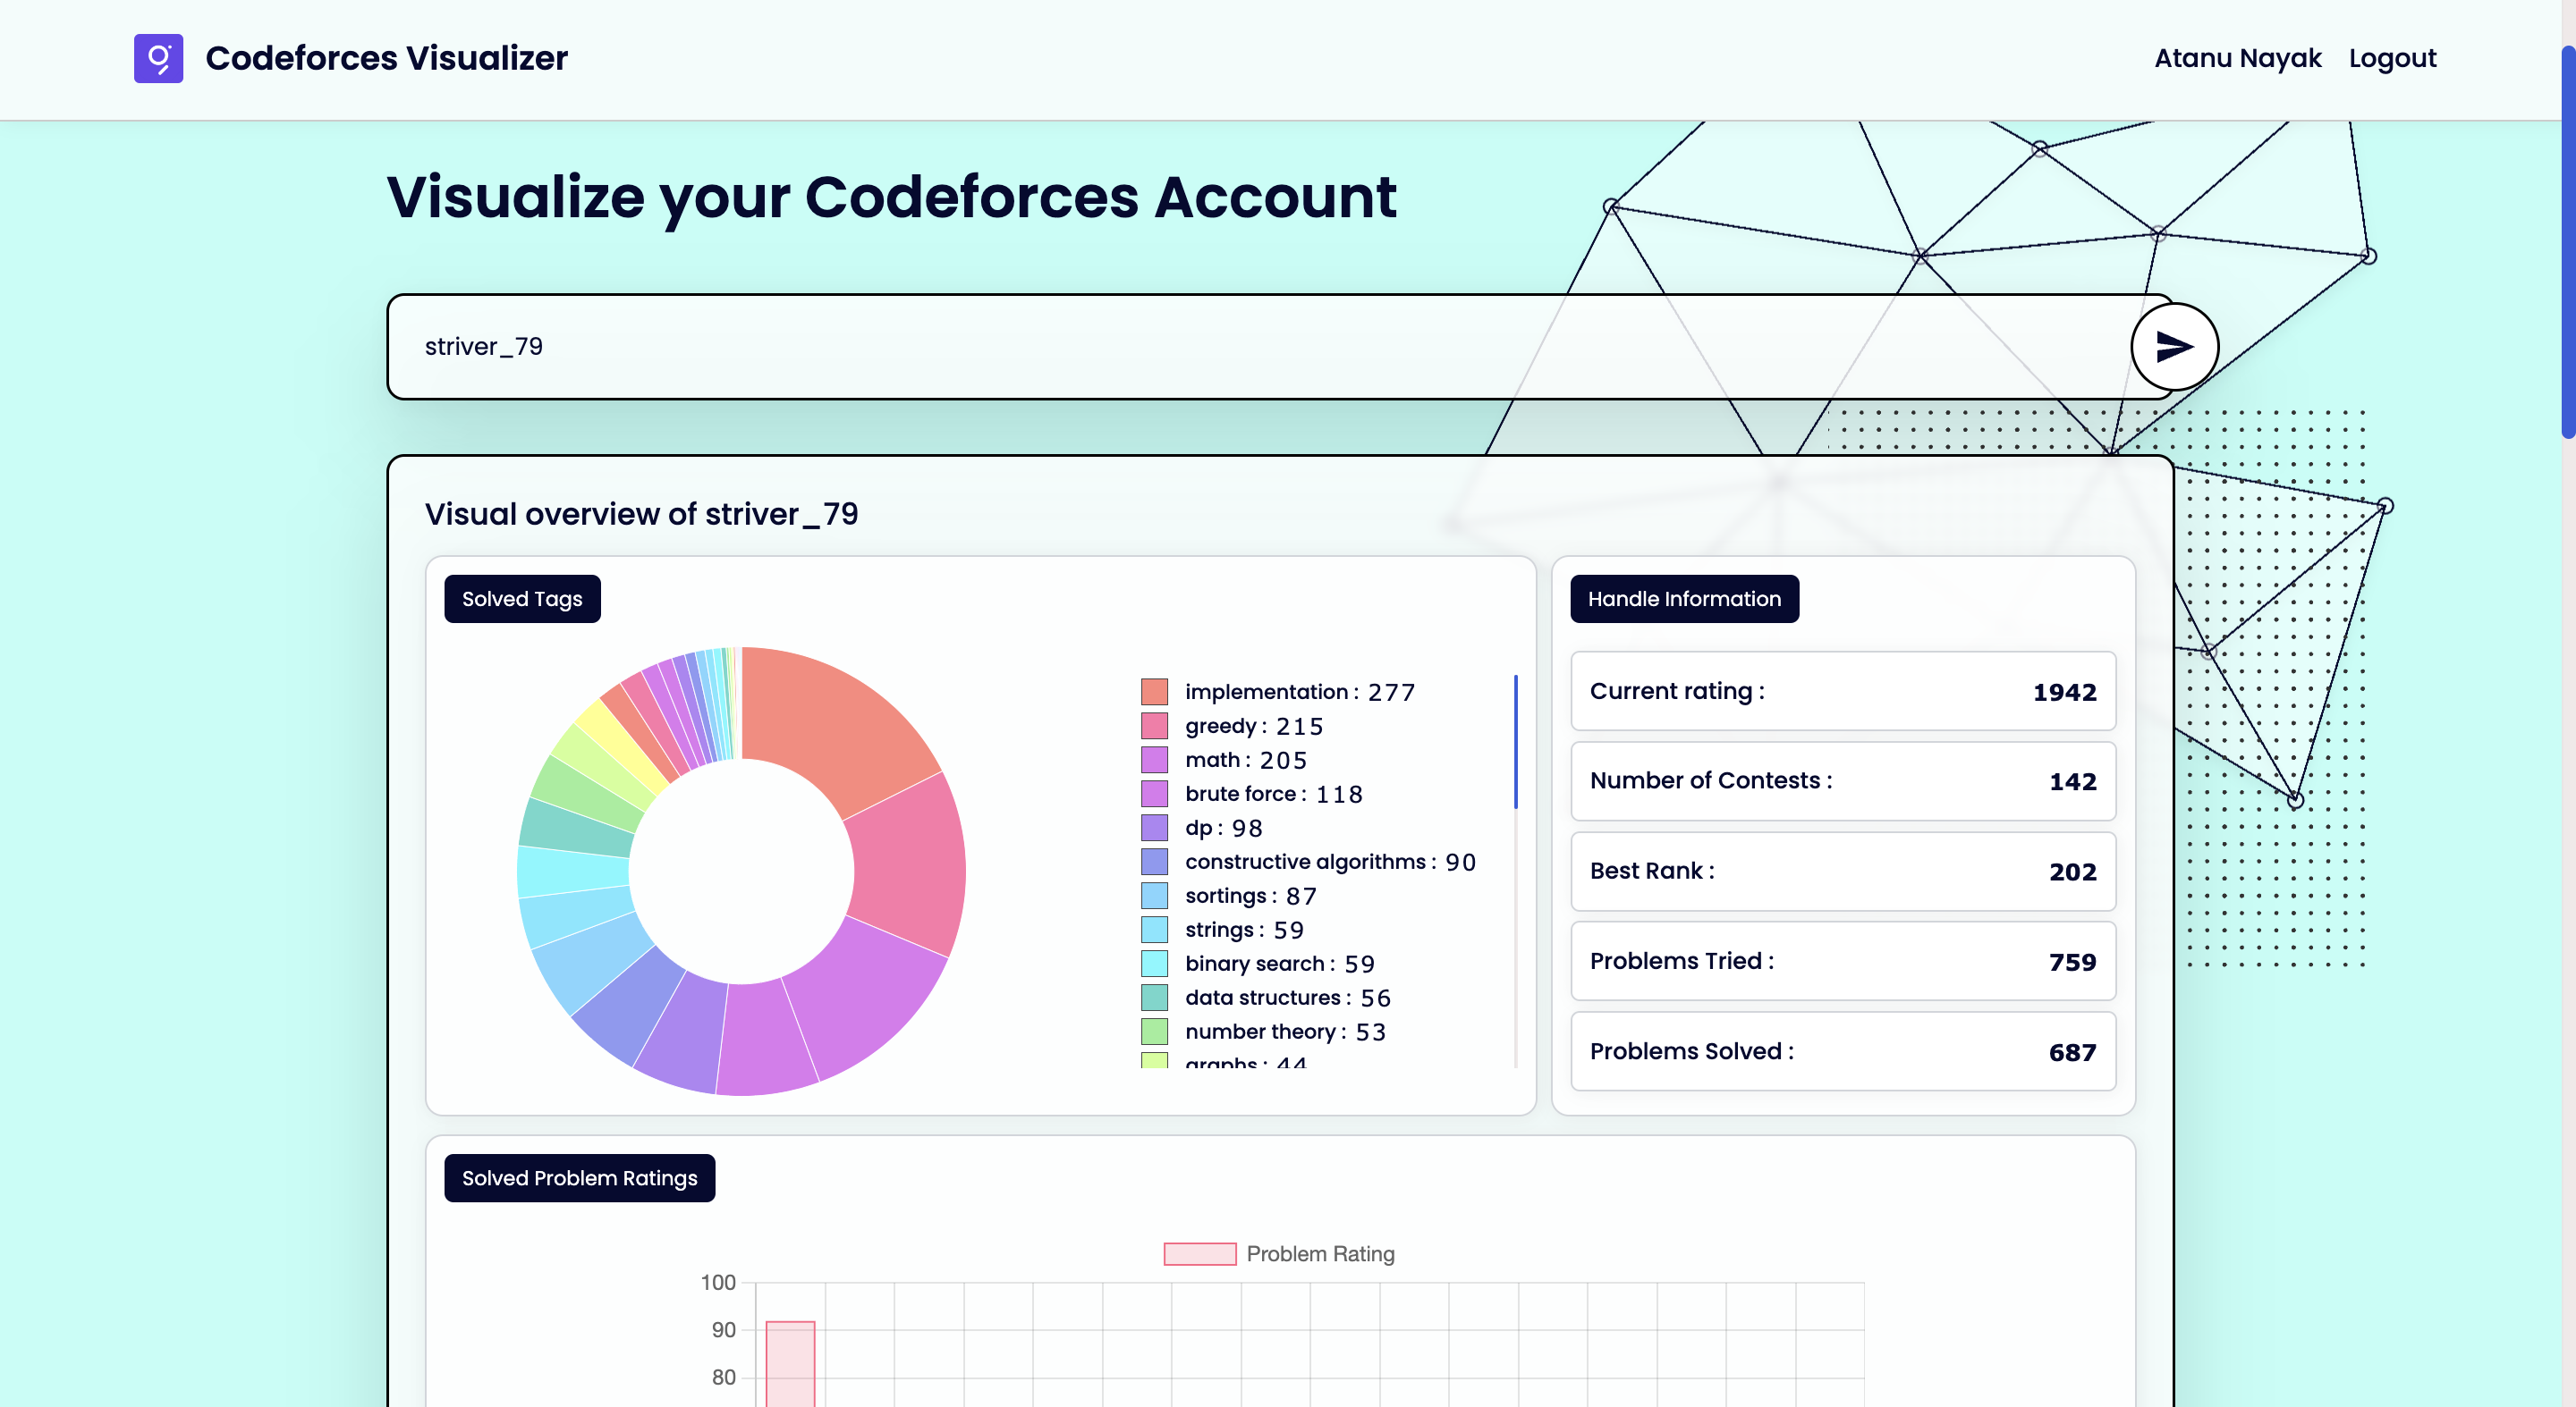Viewport: 2576px width, 1407px height.
Task: Toggle the constructive algorithms legend swatch
Action: click(x=1154, y=862)
